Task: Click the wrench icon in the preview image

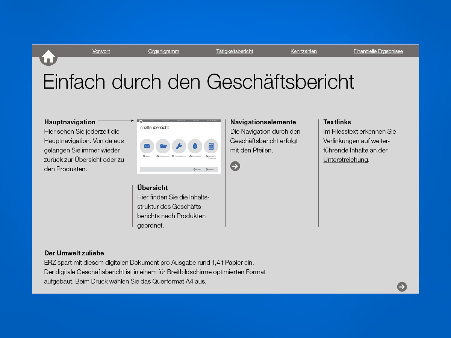Action: 179,146
